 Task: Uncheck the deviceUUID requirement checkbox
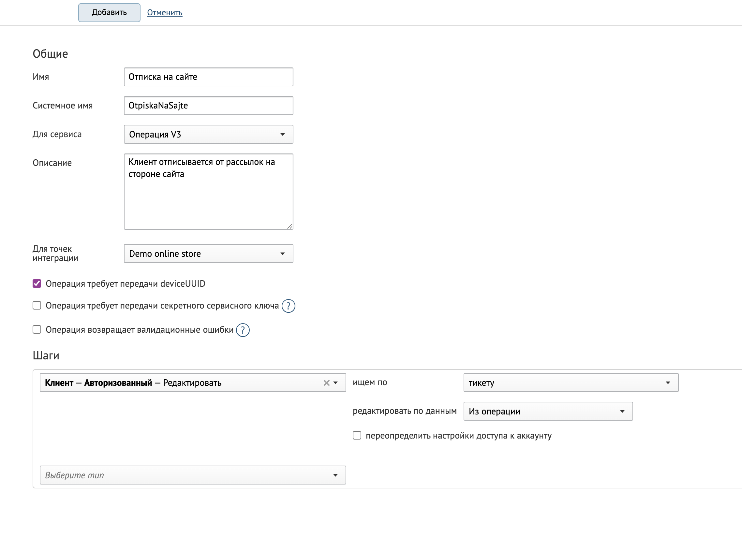[37, 283]
